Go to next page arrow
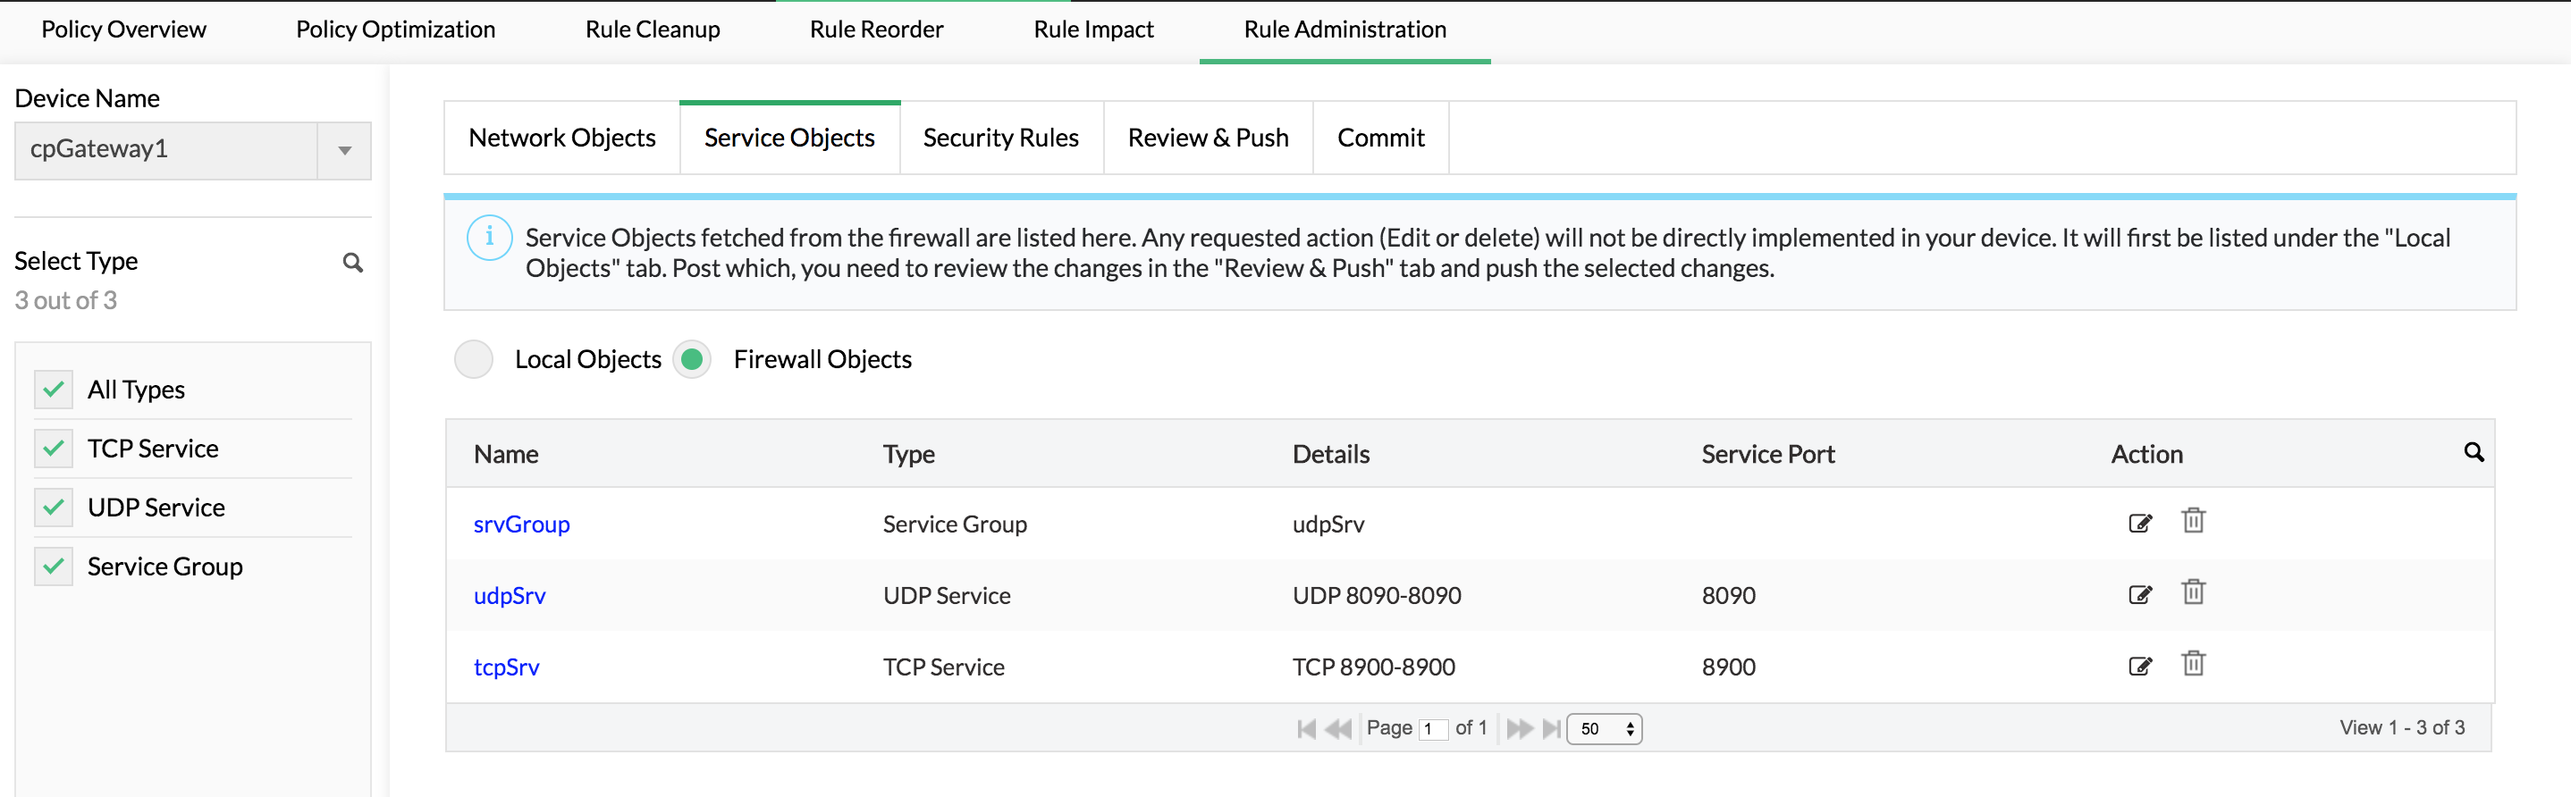Image resolution: width=2571 pixels, height=797 pixels. [x=1519, y=728]
